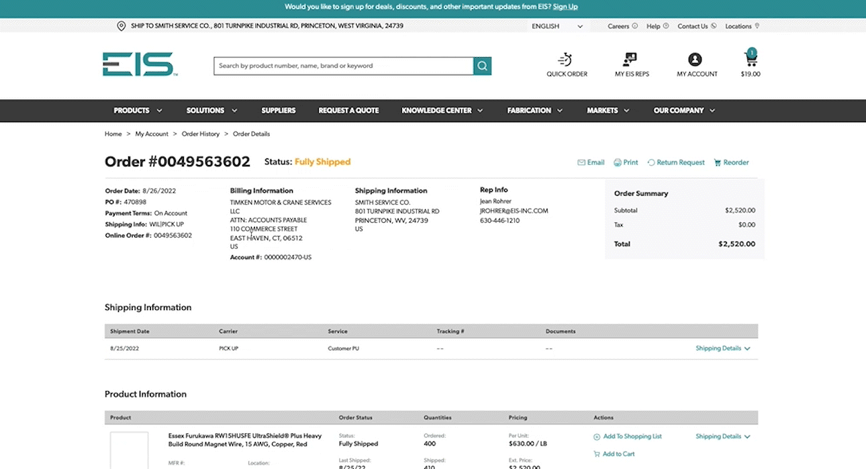Click the Reorder cart icon
Screen dimensions: 866x469
pyautogui.click(x=717, y=162)
